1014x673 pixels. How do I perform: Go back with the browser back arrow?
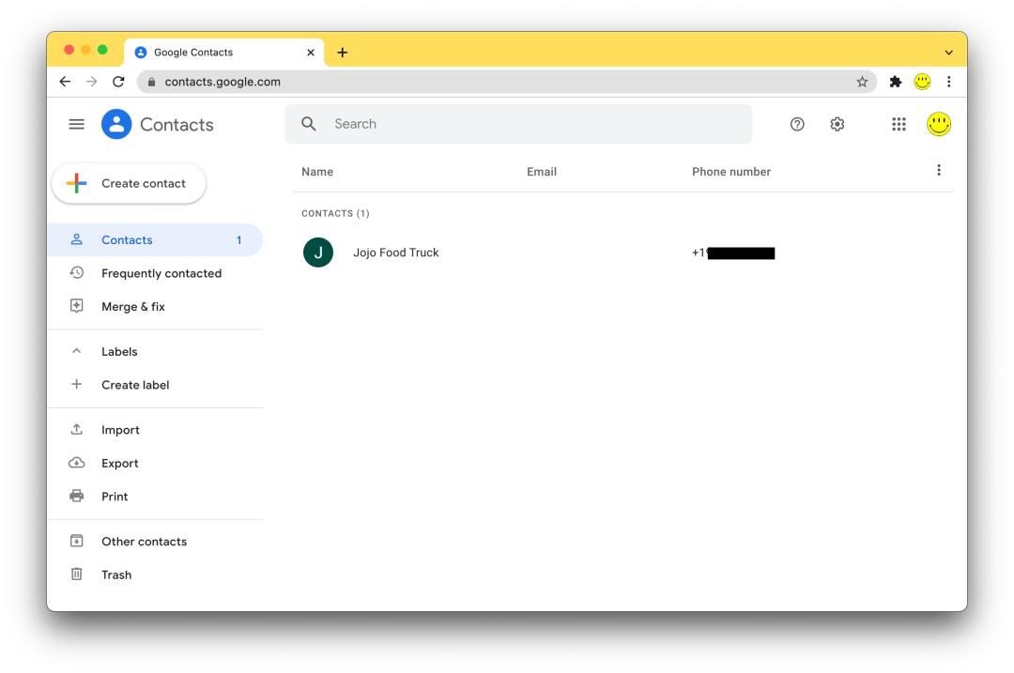(x=65, y=82)
